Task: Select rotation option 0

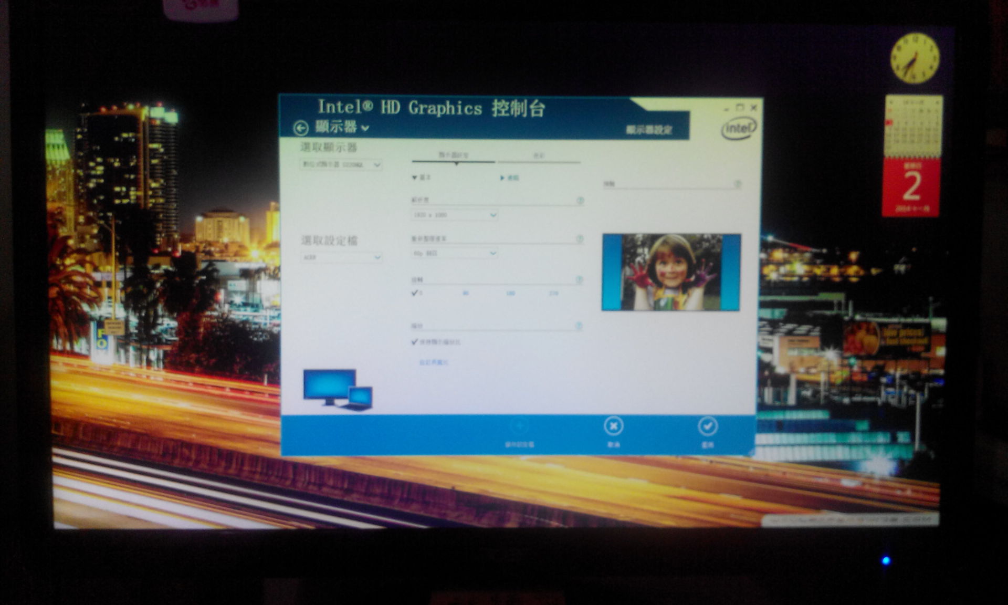Action: (x=417, y=293)
